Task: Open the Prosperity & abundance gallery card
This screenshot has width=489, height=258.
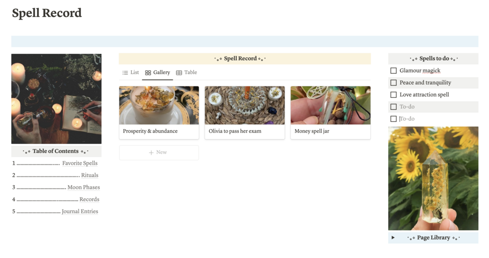Action: 159,113
